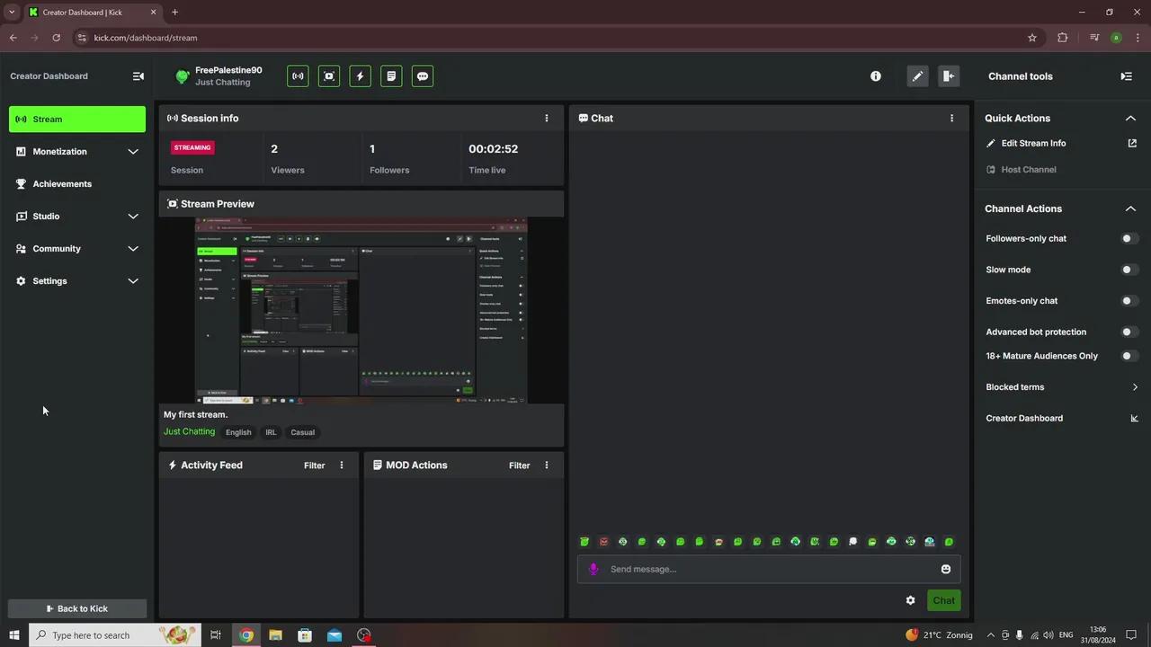Click the pencil edit layout icon

(x=917, y=76)
